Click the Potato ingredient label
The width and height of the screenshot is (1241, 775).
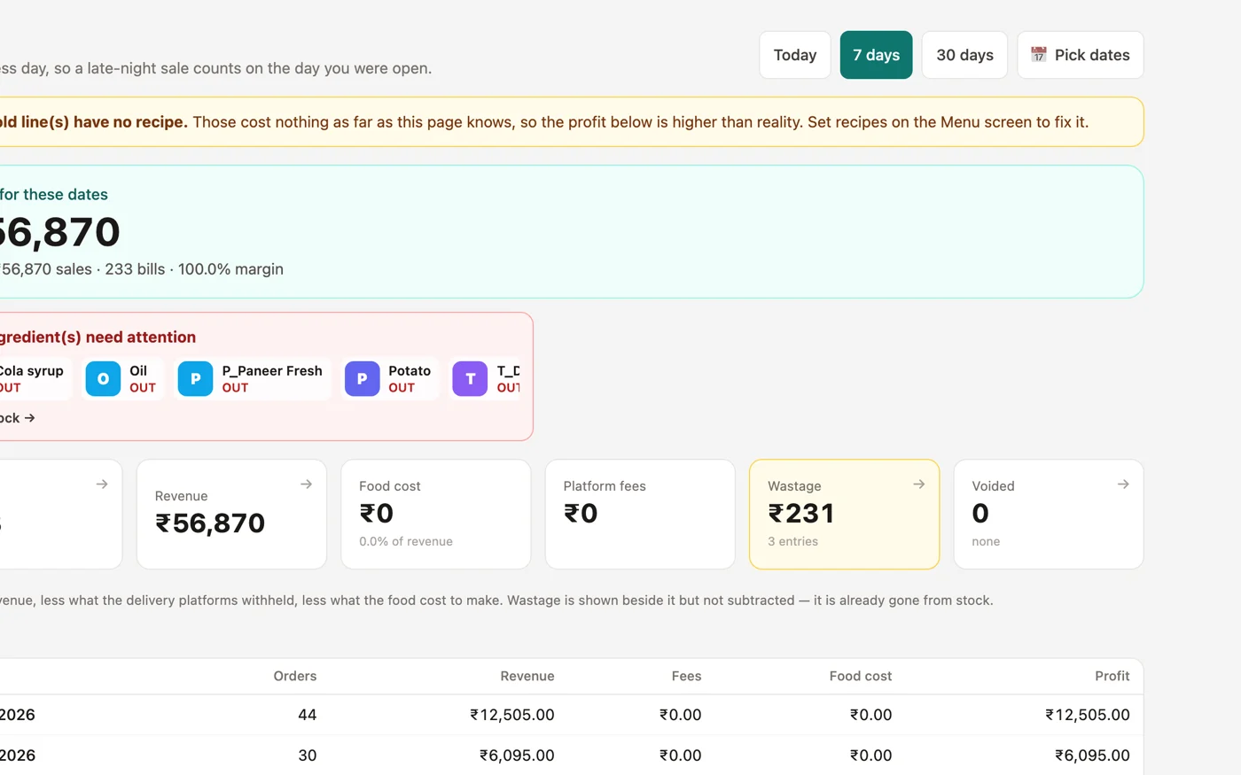pos(410,371)
